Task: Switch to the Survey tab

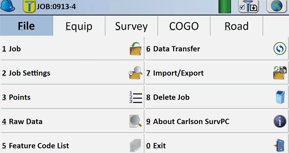Action: pyautogui.click(x=131, y=26)
